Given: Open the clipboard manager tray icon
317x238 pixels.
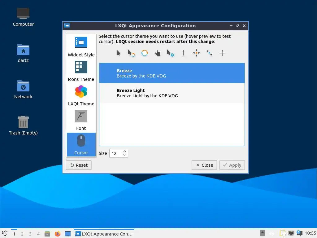Looking at the screenshot, I should click(x=283, y=233).
